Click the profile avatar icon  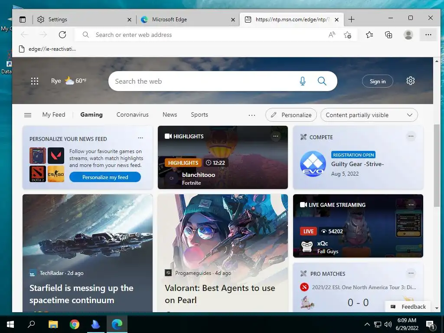(x=408, y=35)
